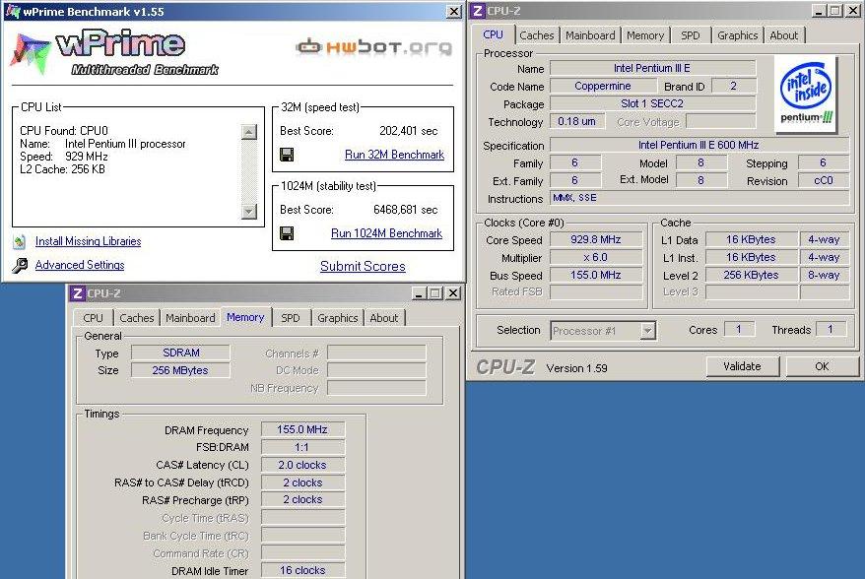Click the CPU List scroll down arrow

pos(249,211)
